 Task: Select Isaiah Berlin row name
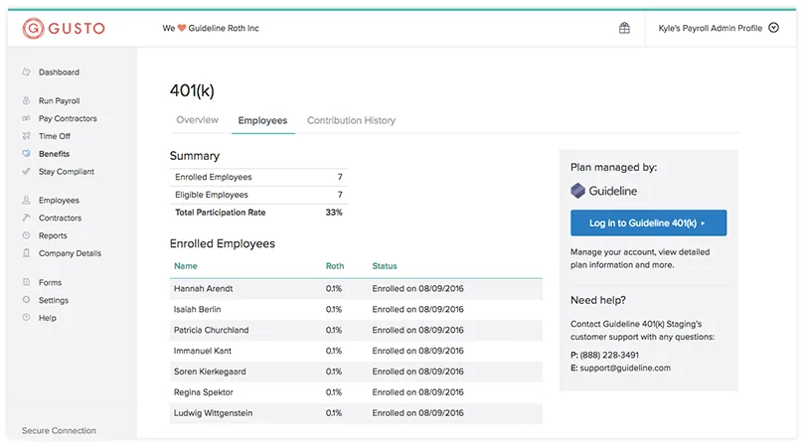(197, 310)
